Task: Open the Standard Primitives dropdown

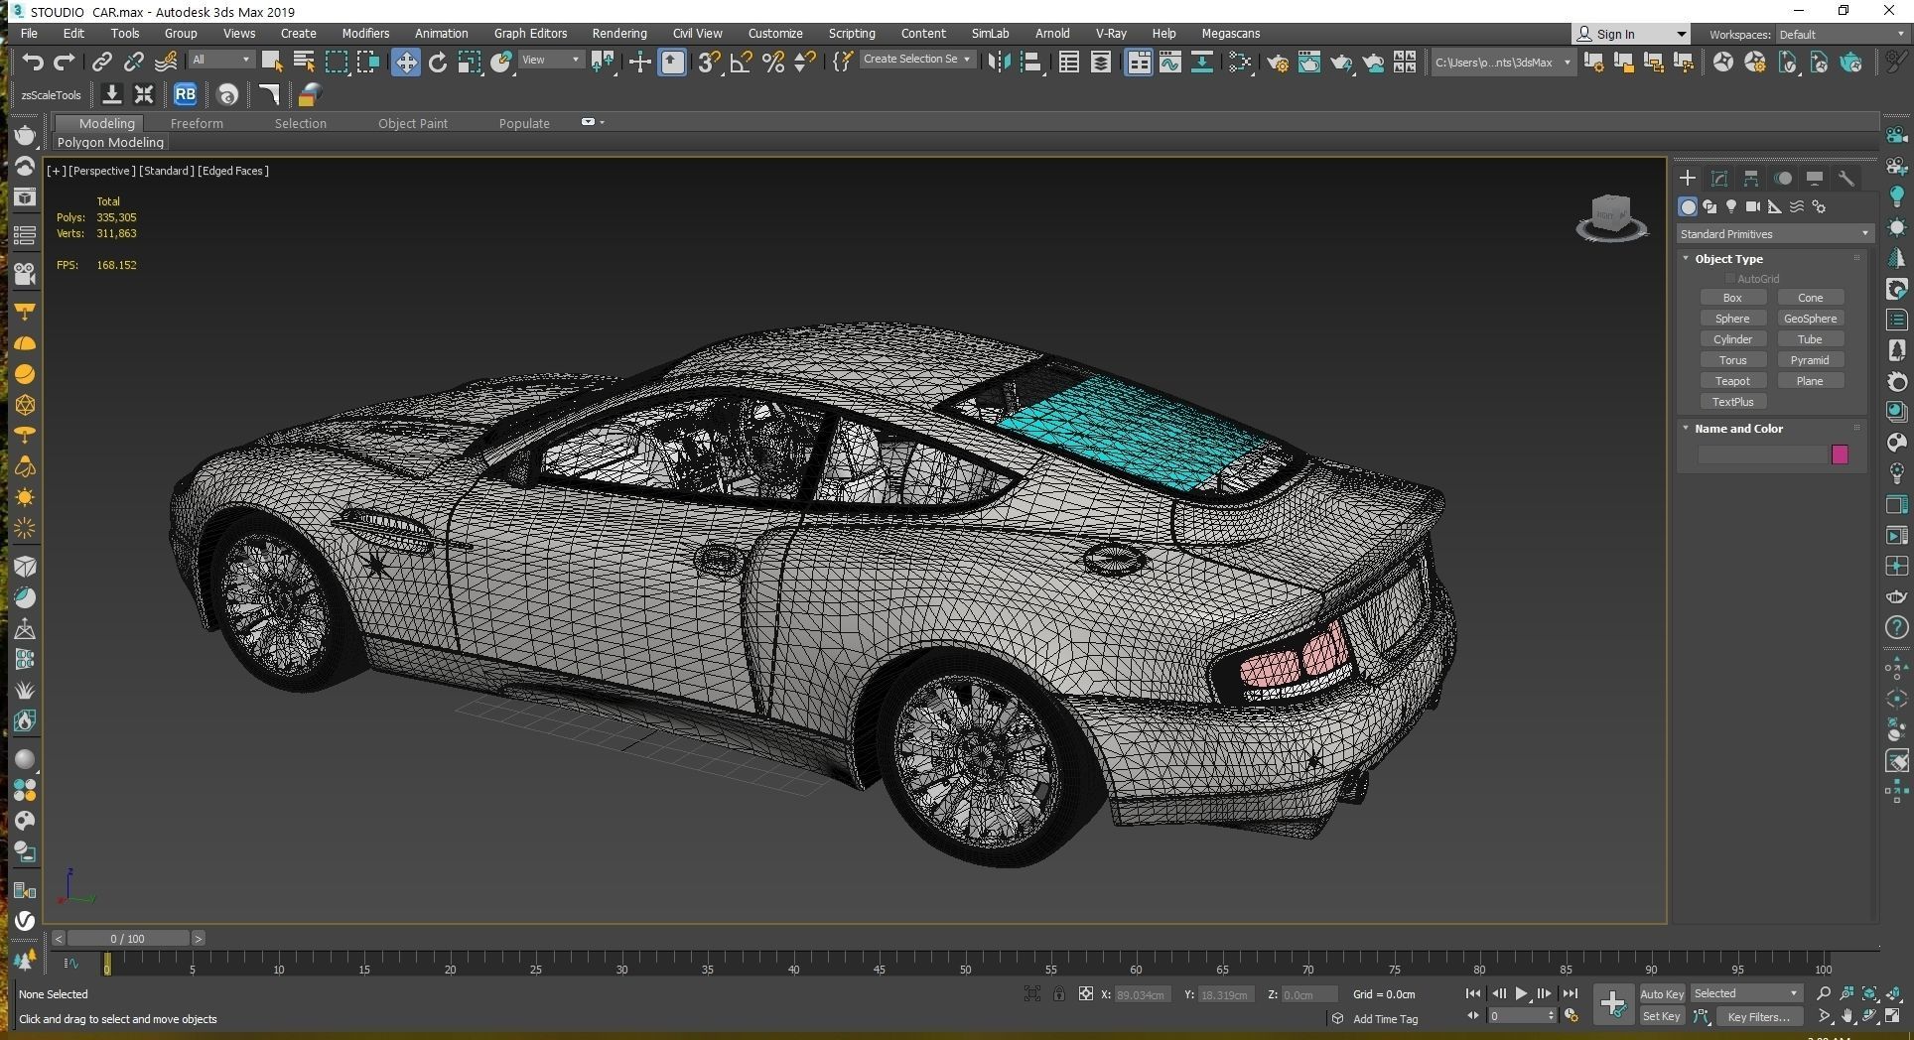Action: coord(1774,234)
